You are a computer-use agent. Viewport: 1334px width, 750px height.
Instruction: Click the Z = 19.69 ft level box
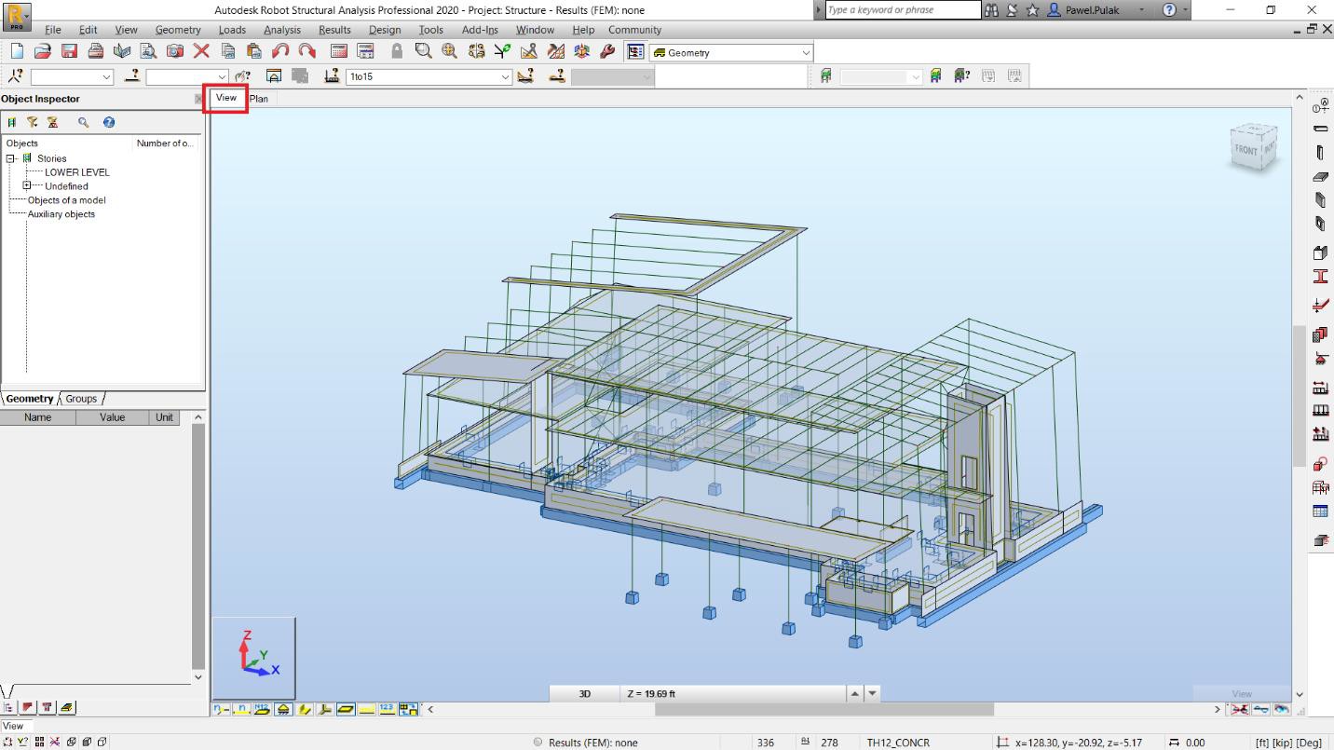point(733,693)
